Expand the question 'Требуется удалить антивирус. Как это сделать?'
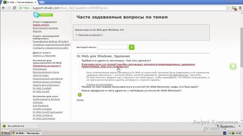Viewport: 243px width, 136px height. pos(116,60)
